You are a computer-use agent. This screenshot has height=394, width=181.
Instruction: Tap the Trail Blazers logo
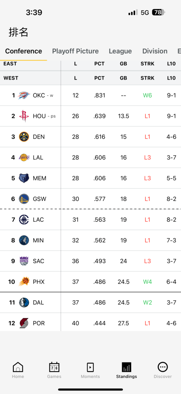pos(24,323)
